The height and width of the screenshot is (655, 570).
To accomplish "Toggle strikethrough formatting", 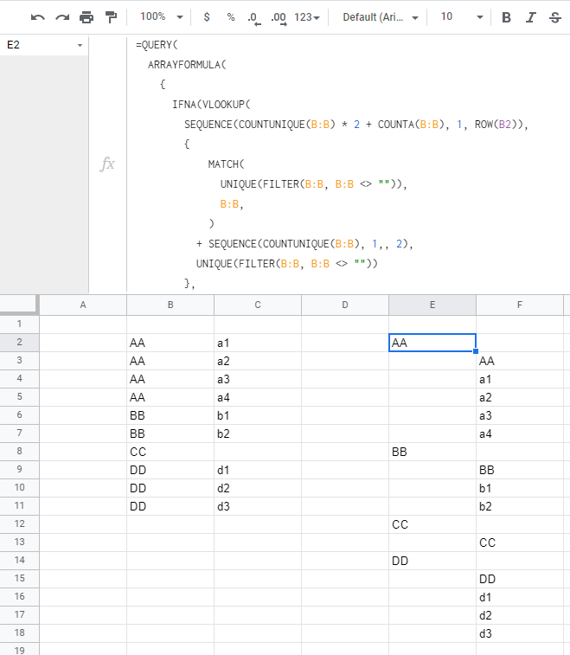I will 555,17.
